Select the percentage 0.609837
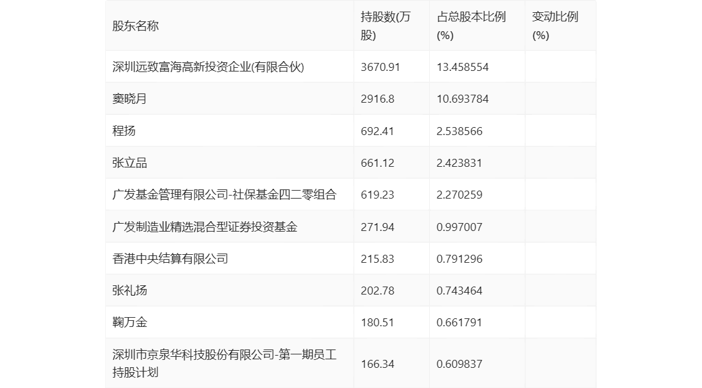702x388 pixels. coord(459,364)
